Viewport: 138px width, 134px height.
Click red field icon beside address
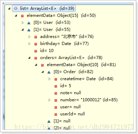tap(36, 37)
